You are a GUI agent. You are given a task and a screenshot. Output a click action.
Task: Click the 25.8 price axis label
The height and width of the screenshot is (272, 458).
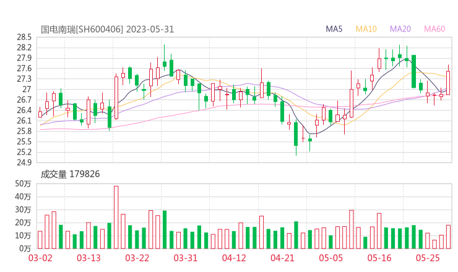click(24, 131)
